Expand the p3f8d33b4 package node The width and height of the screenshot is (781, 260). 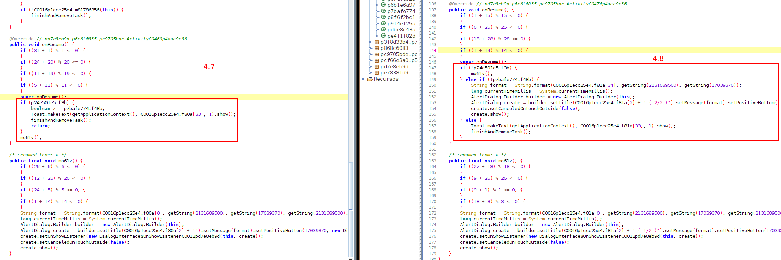371,42
